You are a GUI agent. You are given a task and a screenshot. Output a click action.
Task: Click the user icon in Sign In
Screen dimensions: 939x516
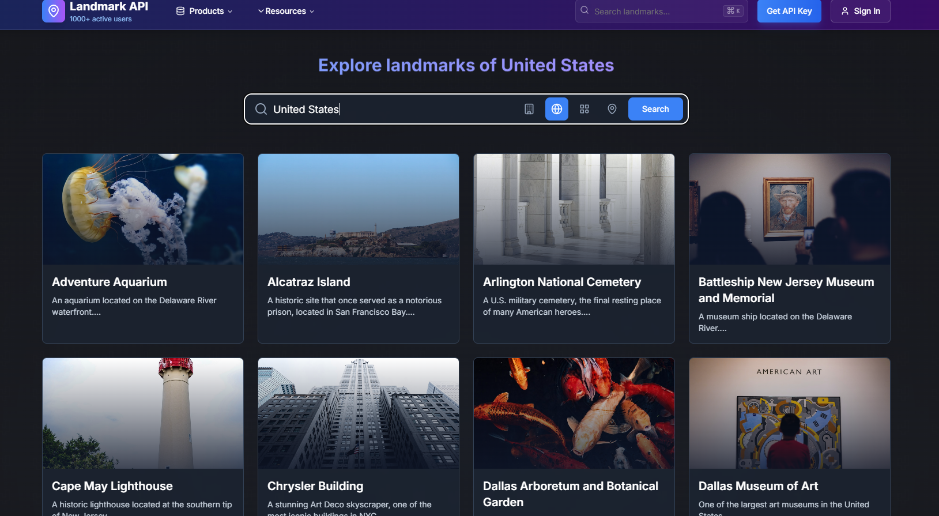click(x=845, y=11)
